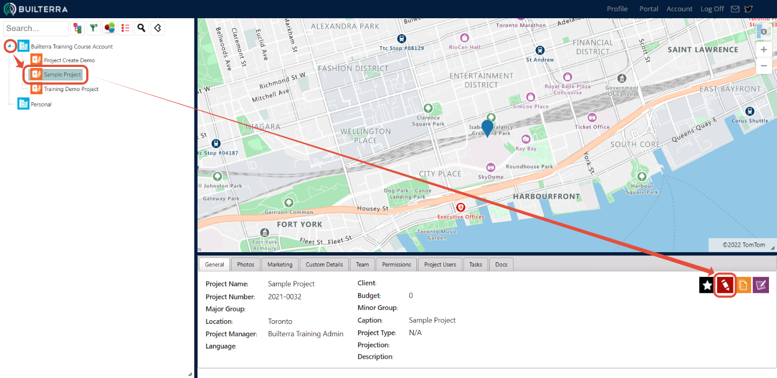This screenshot has width=777, height=378.
Task: Switch to the Marketing tab
Action: [280, 264]
